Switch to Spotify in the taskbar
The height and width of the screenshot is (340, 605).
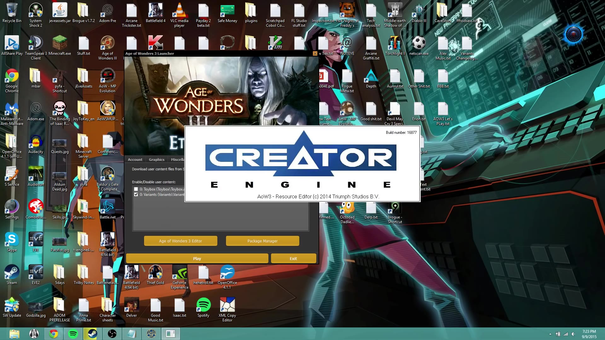(x=73, y=334)
